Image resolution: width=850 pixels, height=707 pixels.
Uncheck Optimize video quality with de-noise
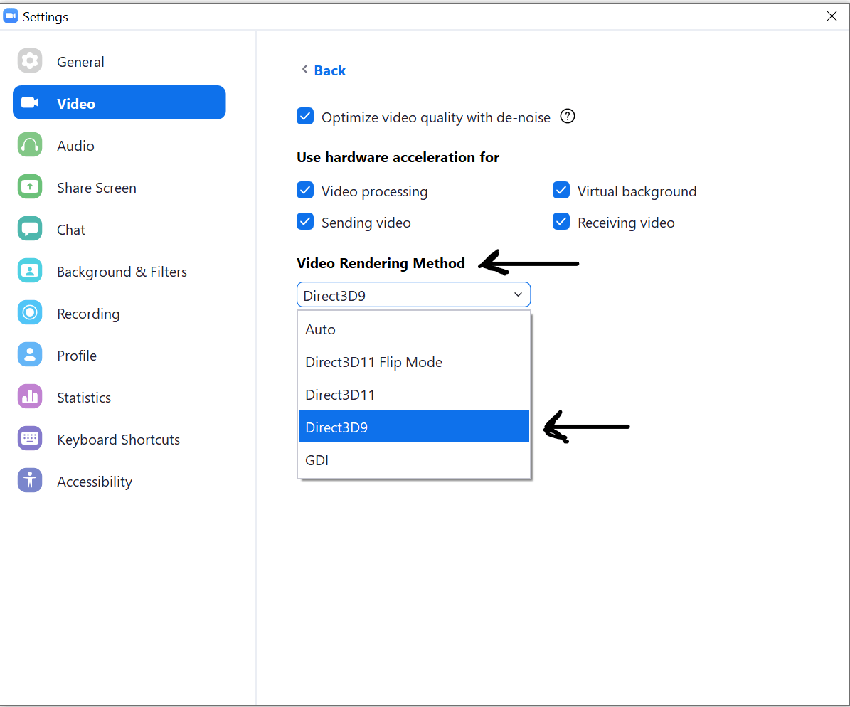pyautogui.click(x=305, y=117)
